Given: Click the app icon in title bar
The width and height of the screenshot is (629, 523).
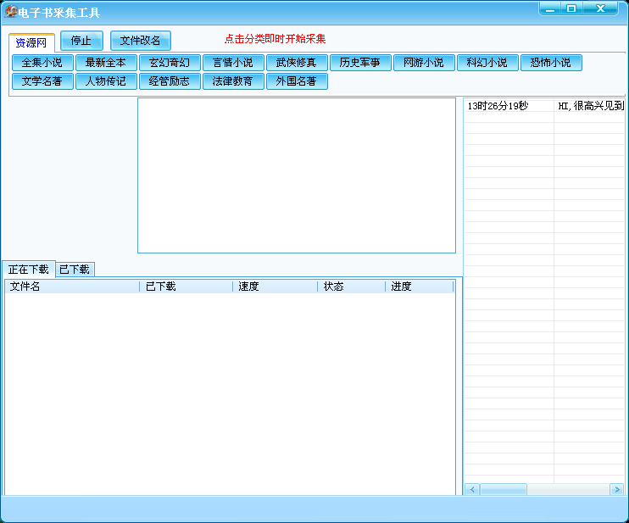Looking at the screenshot, I should (x=10, y=12).
